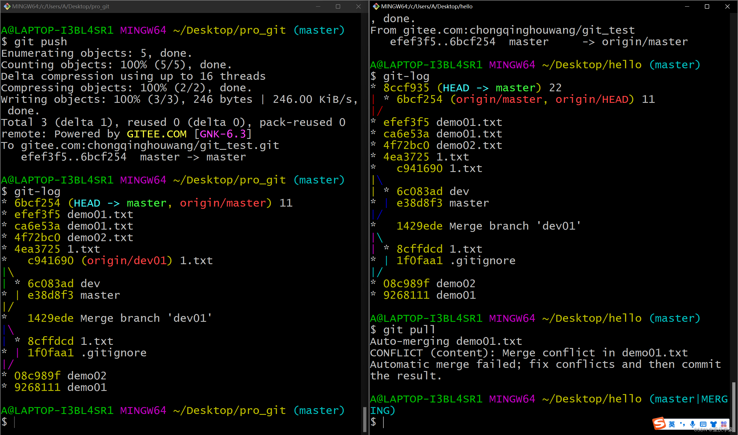Click the pro_git terminal scrollbar thumb

pyautogui.click(x=365, y=419)
